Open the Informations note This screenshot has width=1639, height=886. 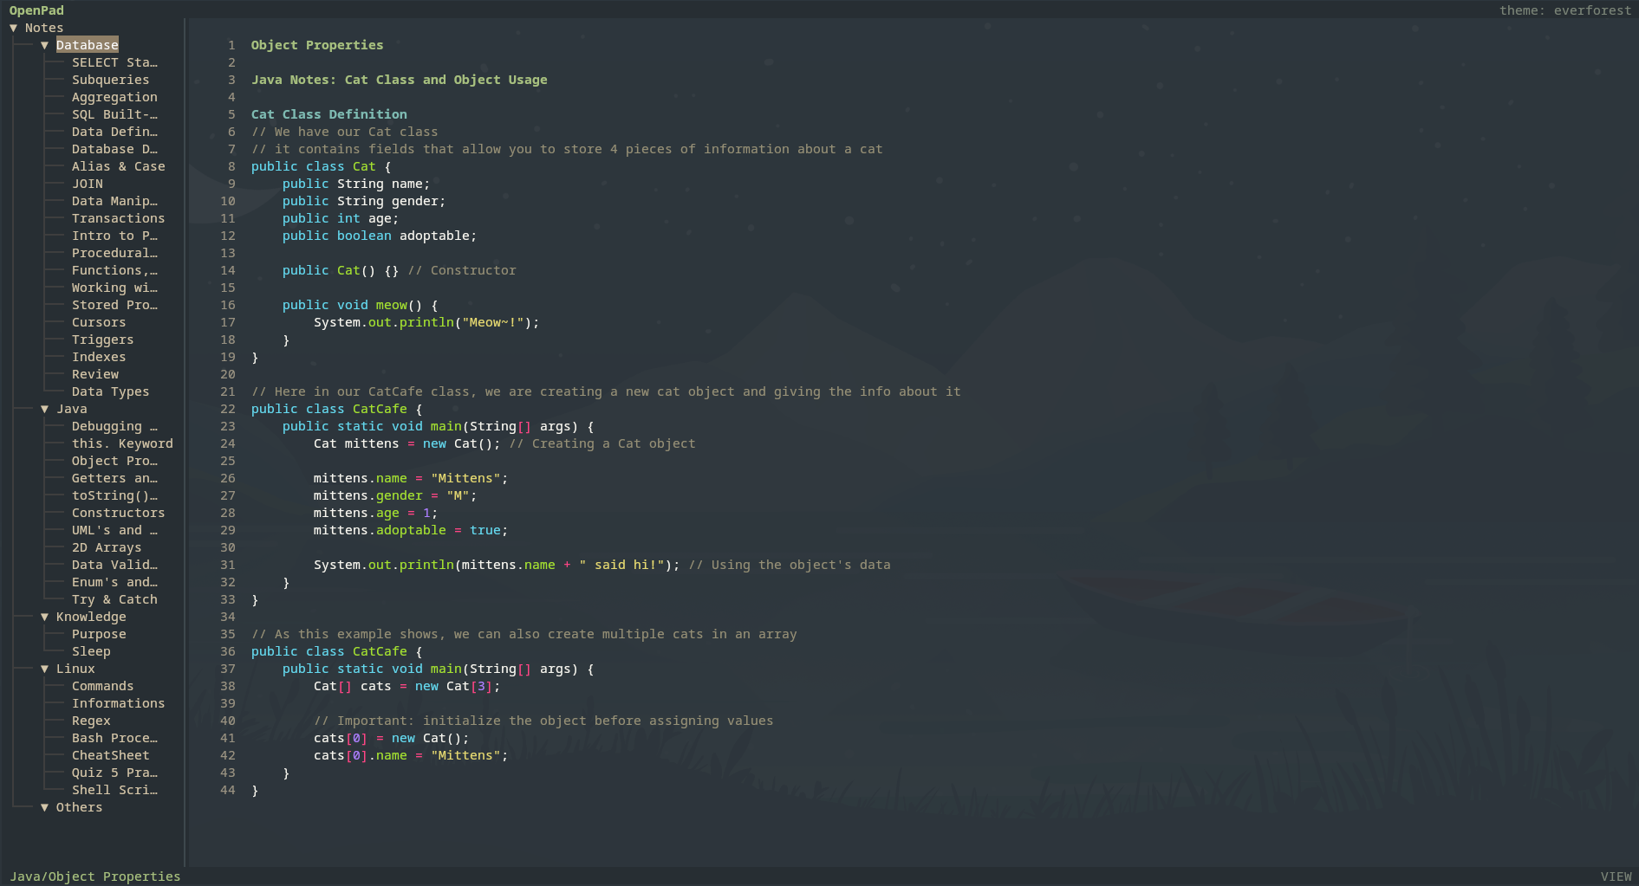pos(119,703)
